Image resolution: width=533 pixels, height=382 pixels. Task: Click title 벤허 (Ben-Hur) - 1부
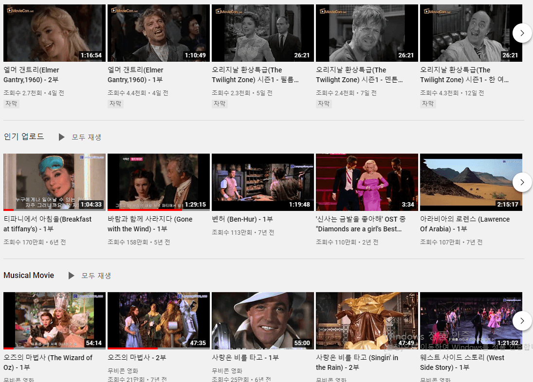(x=242, y=219)
